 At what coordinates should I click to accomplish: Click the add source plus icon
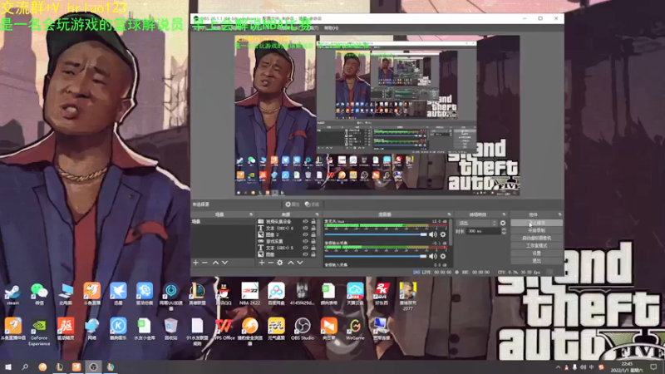[x=262, y=263]
